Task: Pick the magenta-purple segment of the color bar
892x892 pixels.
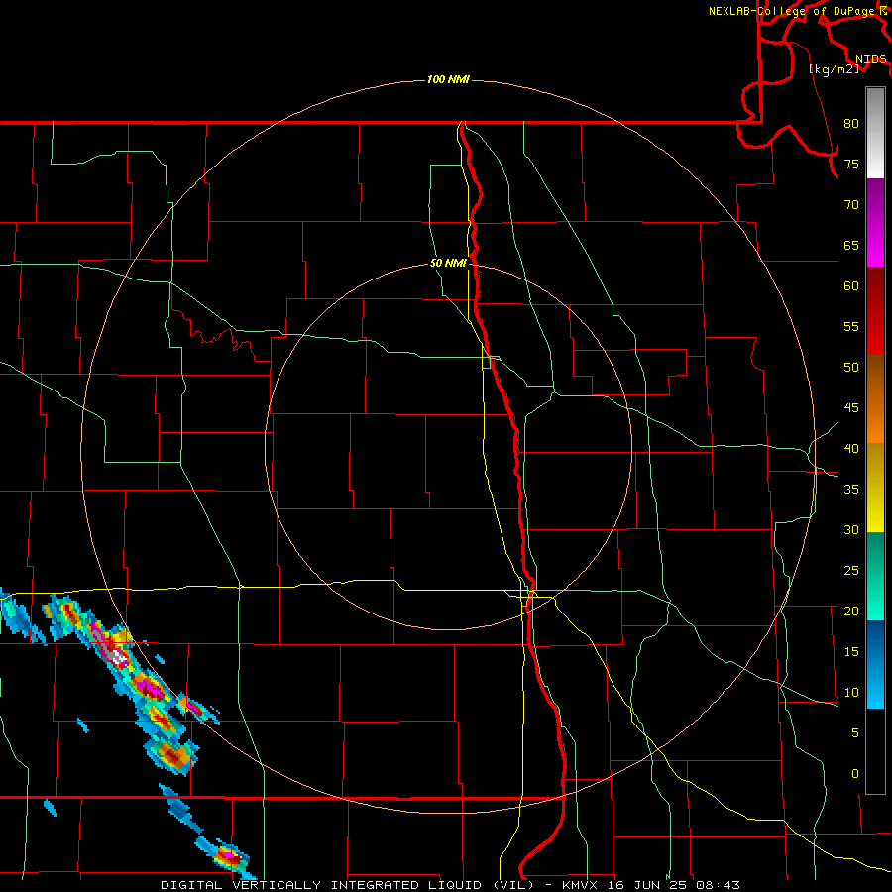Action: (875, 222)
